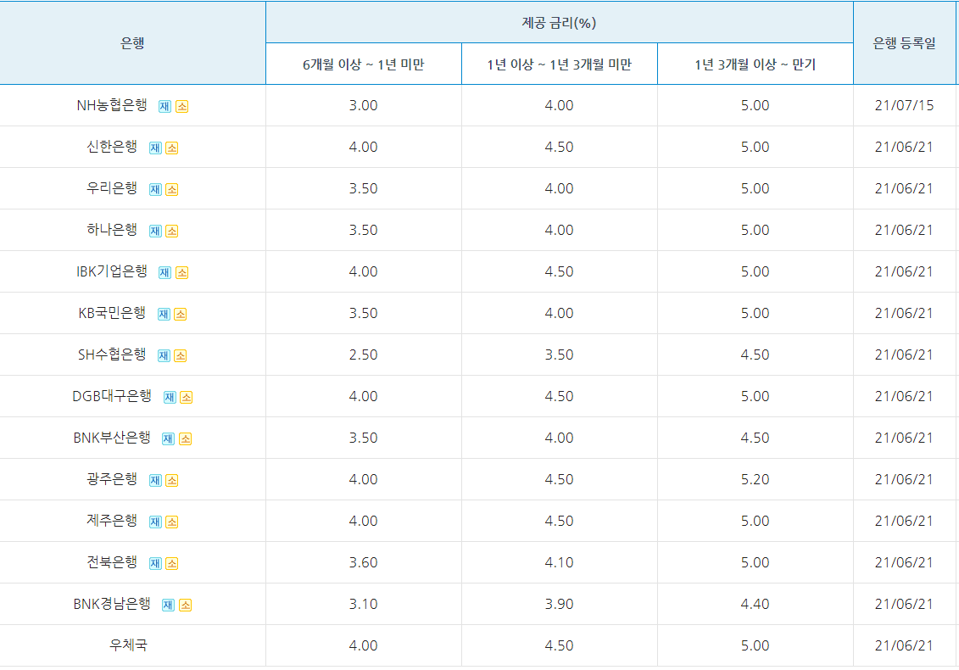Screen dimensions: 959x670
Task: Click the 5.00 maturity rate for 우체국
Action: tap(755, 645)
